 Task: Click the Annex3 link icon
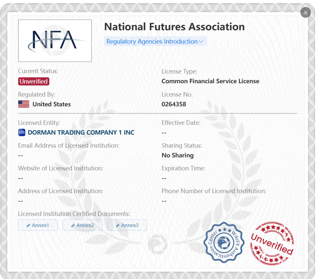point(117,225)
